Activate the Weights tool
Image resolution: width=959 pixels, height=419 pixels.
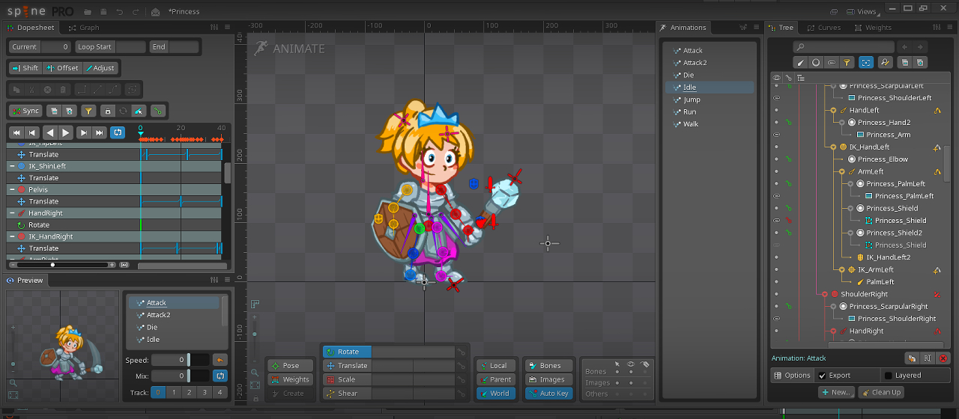291,379
